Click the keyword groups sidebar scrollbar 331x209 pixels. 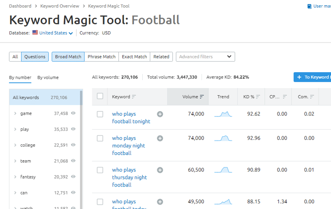point(81,149)
